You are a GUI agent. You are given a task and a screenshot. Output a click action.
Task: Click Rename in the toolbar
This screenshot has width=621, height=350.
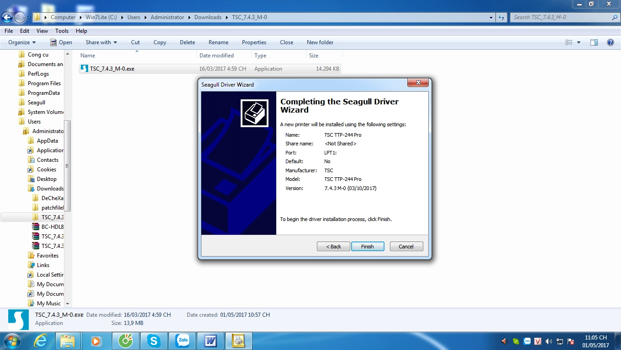218,42
